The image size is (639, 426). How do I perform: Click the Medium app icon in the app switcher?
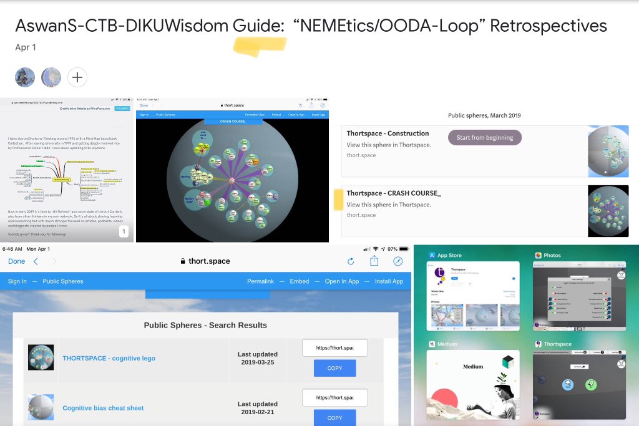point(432,344)
